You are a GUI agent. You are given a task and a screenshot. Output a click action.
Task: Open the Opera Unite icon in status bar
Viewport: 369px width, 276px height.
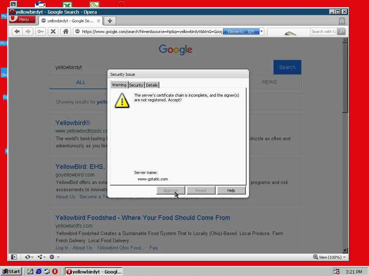[x=40, y=257]
